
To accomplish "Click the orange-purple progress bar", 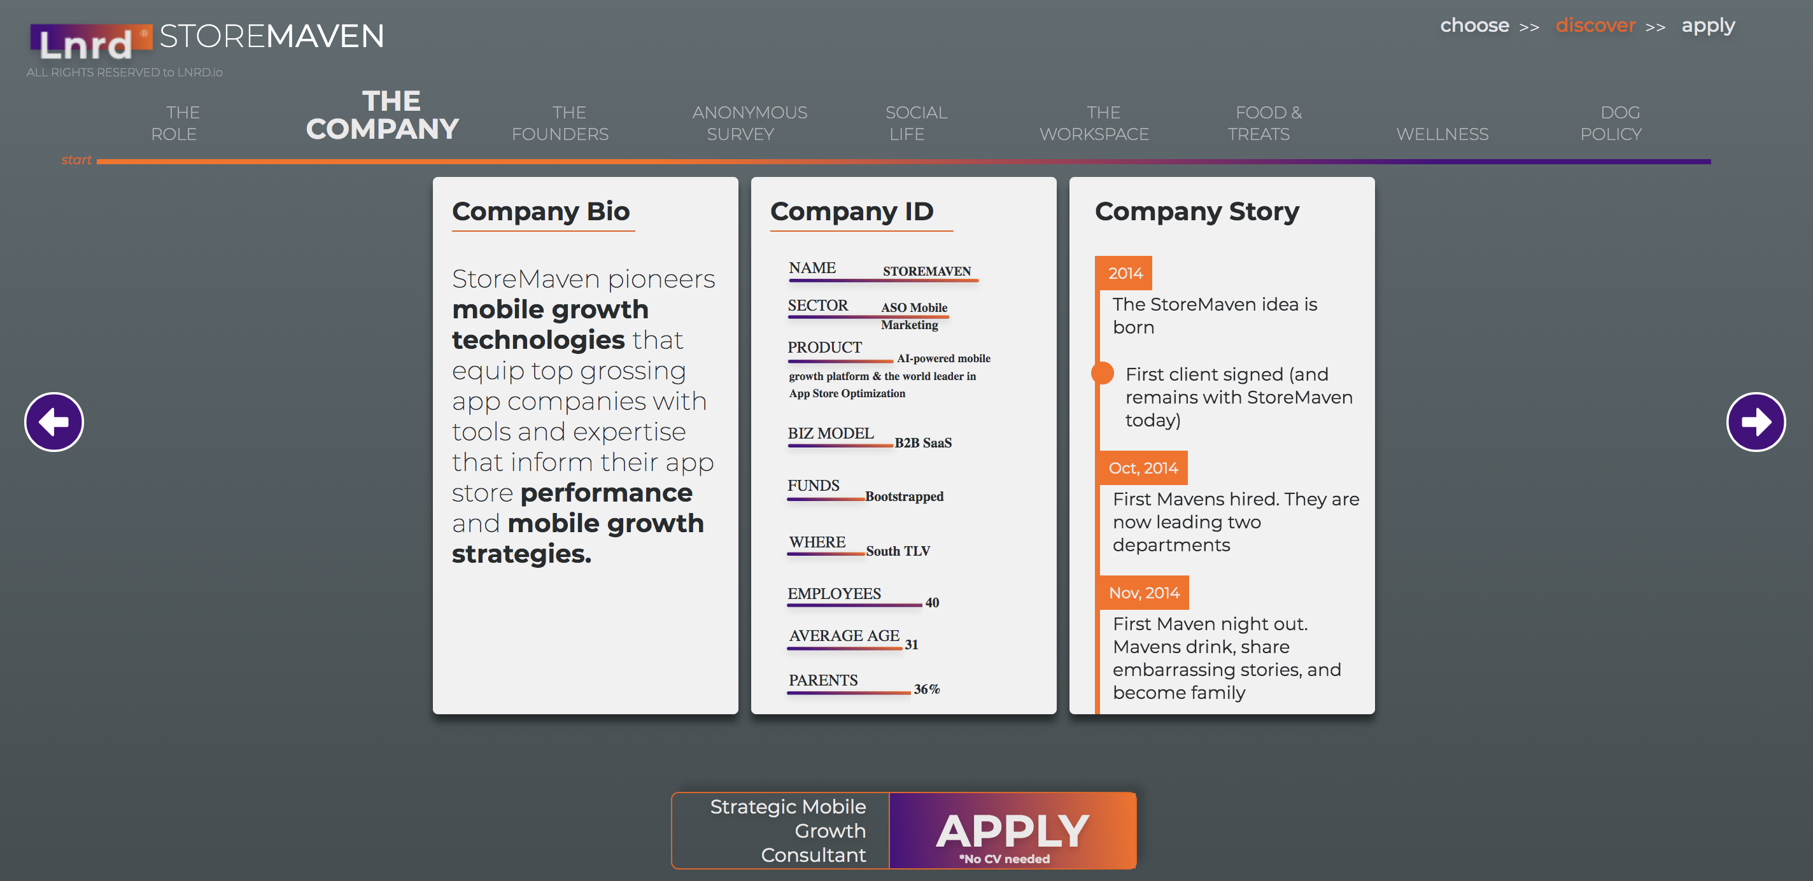I will click(x=904, y=162).
